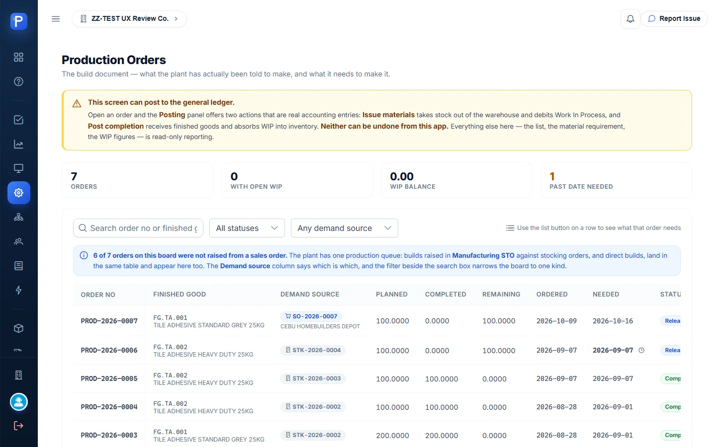Open the line chart analytics sidebar icon
This screenshot has height=447, width=716.
pyautogui.click(x=19, y=144)
